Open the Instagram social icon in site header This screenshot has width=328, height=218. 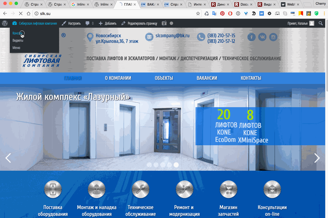[273, 37]
